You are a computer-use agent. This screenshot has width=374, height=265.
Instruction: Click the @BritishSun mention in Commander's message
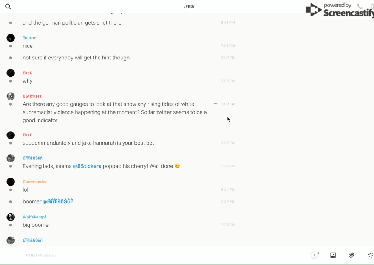tap(58, 201)
